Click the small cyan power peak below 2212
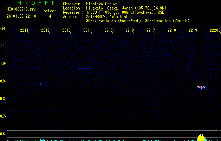Viewport: 221px width, 141px height. (x=42, y=140)
